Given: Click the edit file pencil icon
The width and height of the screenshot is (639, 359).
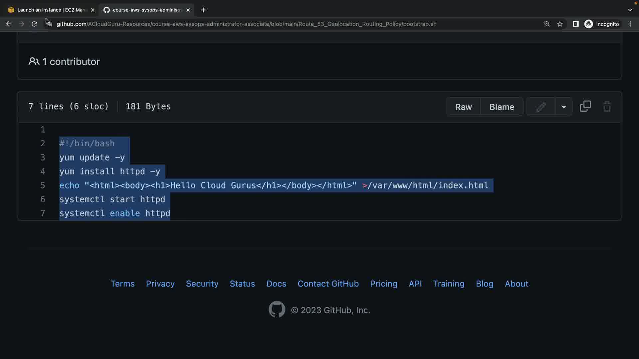Looking at the screenshot, I should (541, 107).
